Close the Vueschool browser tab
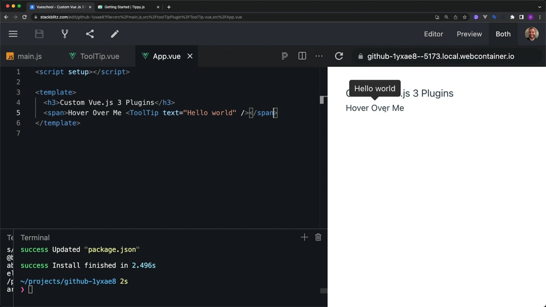This screenshot has height=307, width=546. tap(90, 7)
